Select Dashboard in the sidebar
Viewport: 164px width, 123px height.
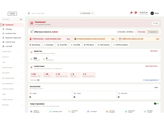pyautogui.click(x=12, y=25)
